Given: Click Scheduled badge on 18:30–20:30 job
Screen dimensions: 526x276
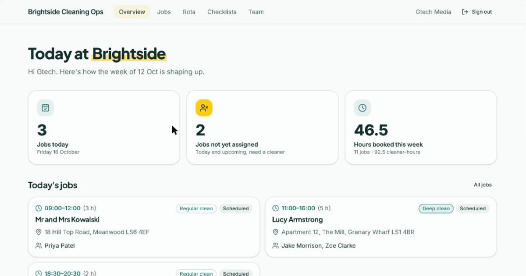Looking at the screenshot, I should 236,273.
